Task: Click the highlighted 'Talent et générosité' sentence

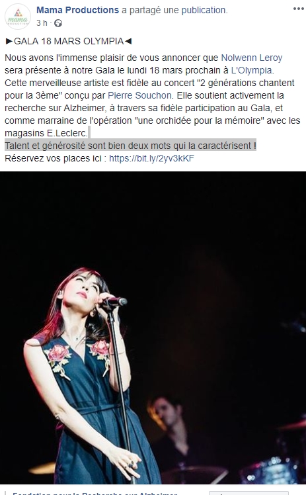Action: pyautogui.click(x=130, y=146)
